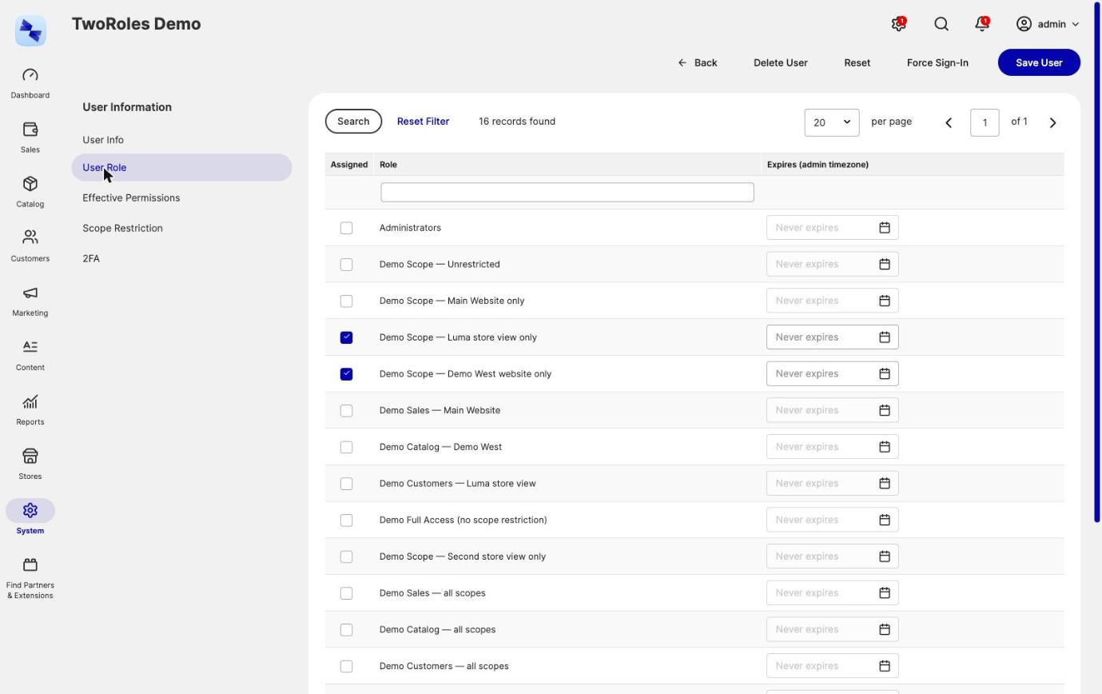Open Find Partners & Extensions icon
The width and height of the screenshot is (1102, 694).
[30, 564]
